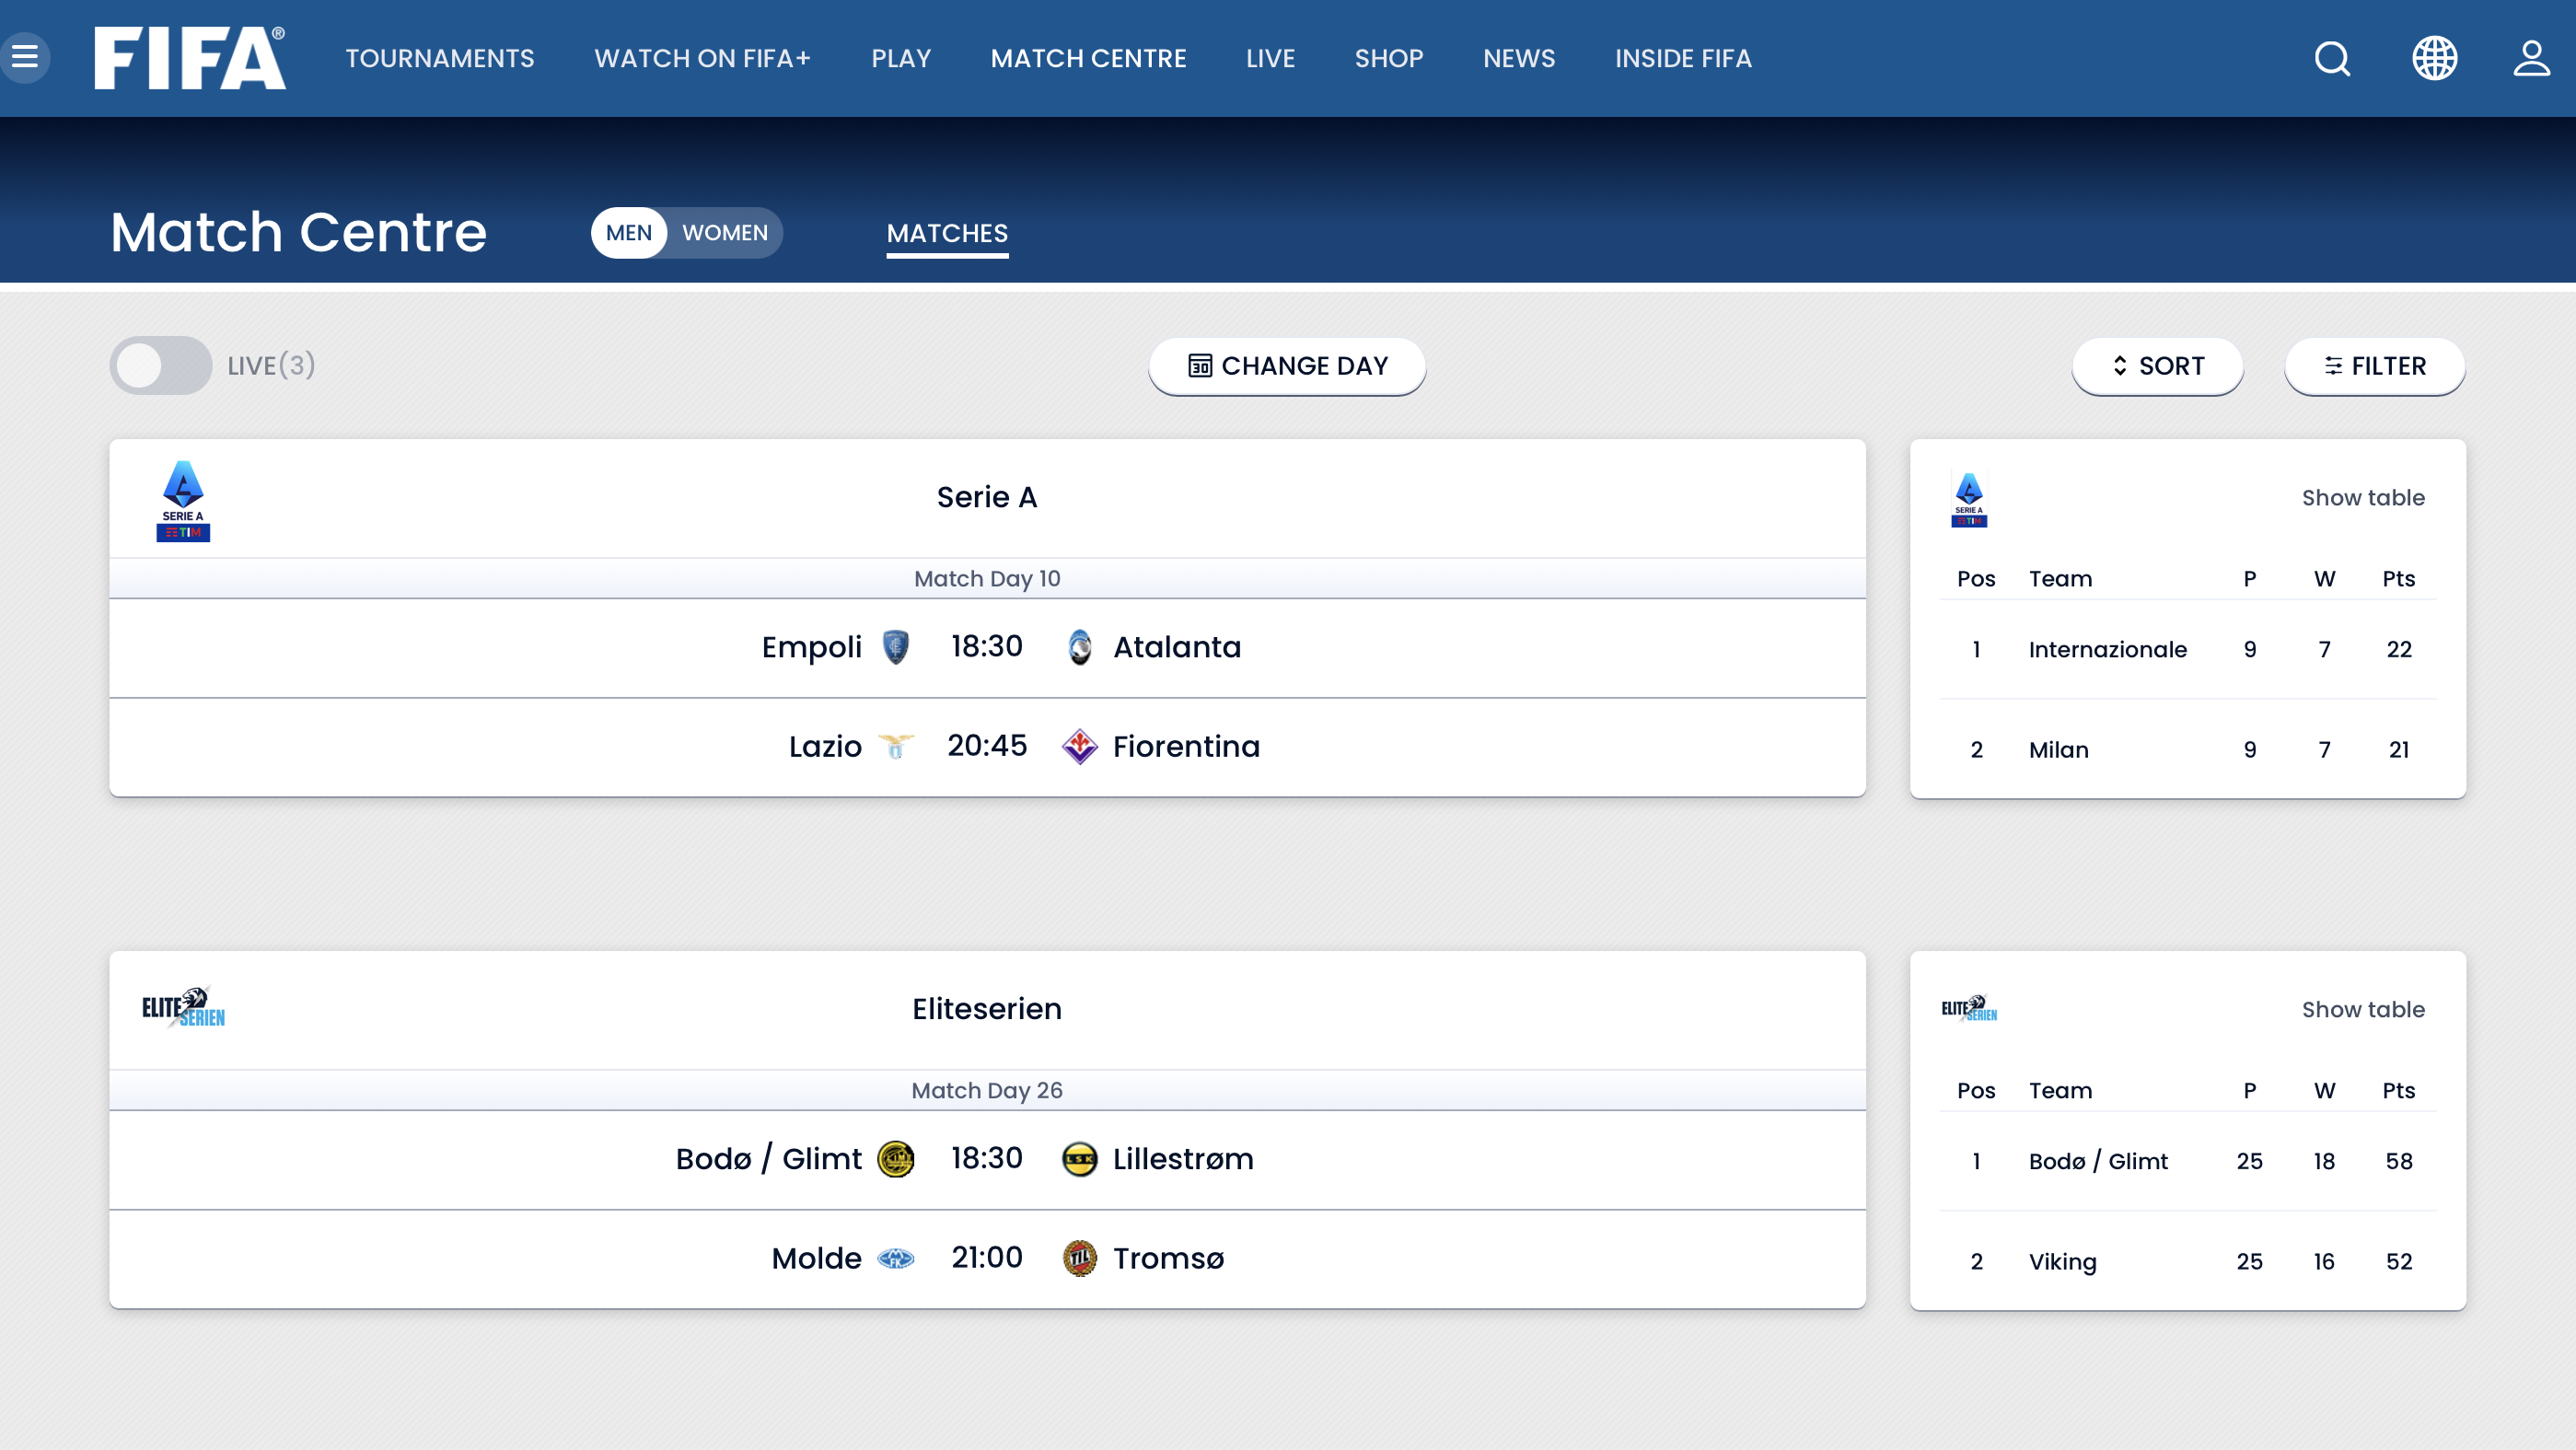The image size is (2576, 1450).
Task: Click the FIFA logo
Action: (190, 58)
